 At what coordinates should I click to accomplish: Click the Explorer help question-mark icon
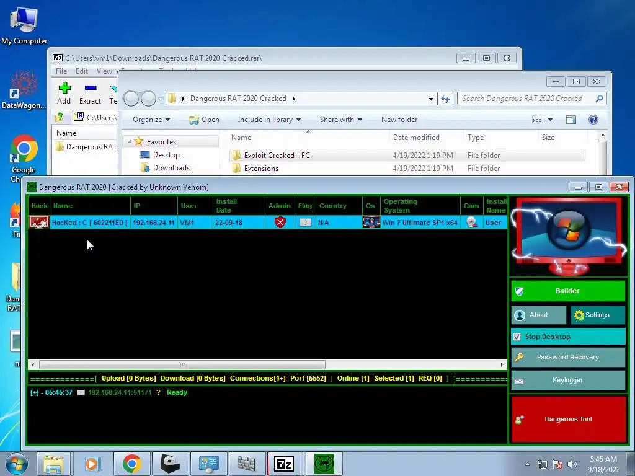(593, 120)
